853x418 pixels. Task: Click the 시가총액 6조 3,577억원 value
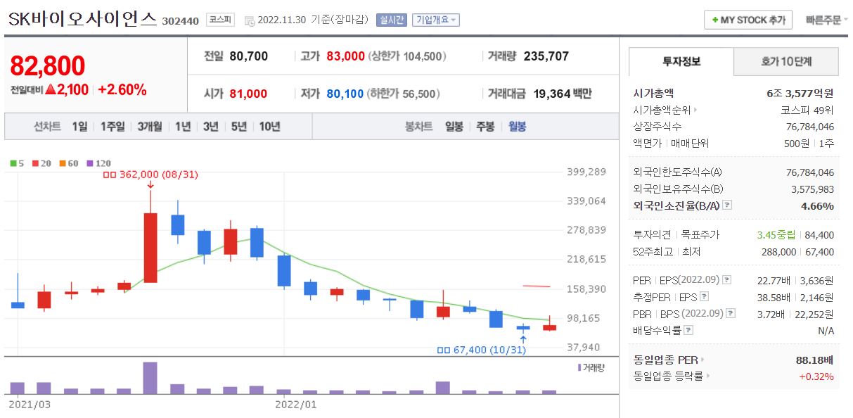(800, 93)
